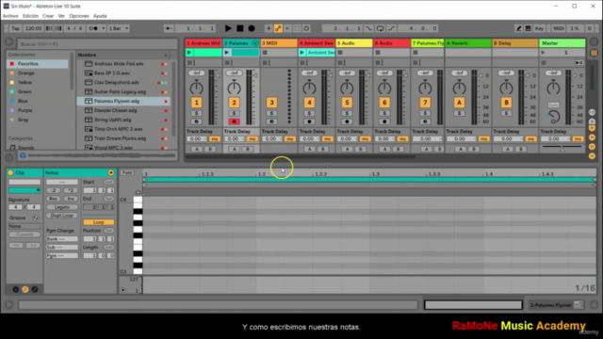Click the Session Record circle button
Viewport: 603px width, 339px height.
(306, 28)
